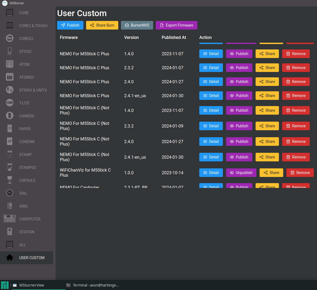Select the CORE device icon in sidebar

[x=9, y=13]
